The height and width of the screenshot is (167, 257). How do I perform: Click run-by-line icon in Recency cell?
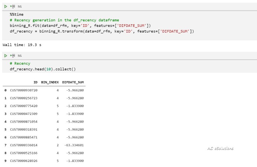point(12,55)
